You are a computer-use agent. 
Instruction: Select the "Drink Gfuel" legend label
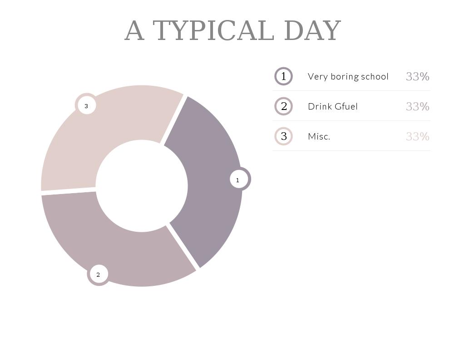(x=333, y=106)
